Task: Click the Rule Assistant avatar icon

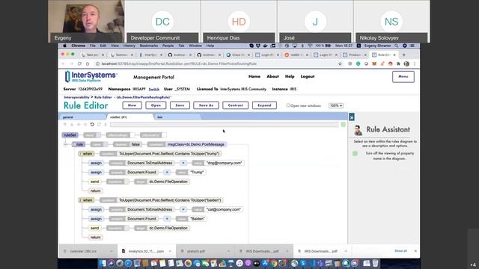Action: [358, 130]
